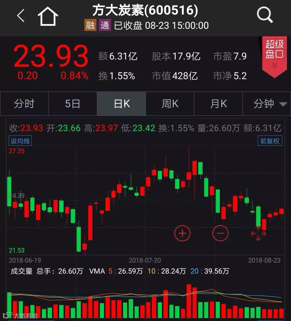Tap the 已收盘 08-23 15:00:00 status

tap(161, 26)
